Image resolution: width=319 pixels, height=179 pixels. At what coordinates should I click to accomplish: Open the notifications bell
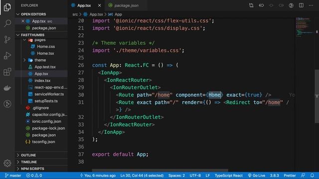(312, 176)
